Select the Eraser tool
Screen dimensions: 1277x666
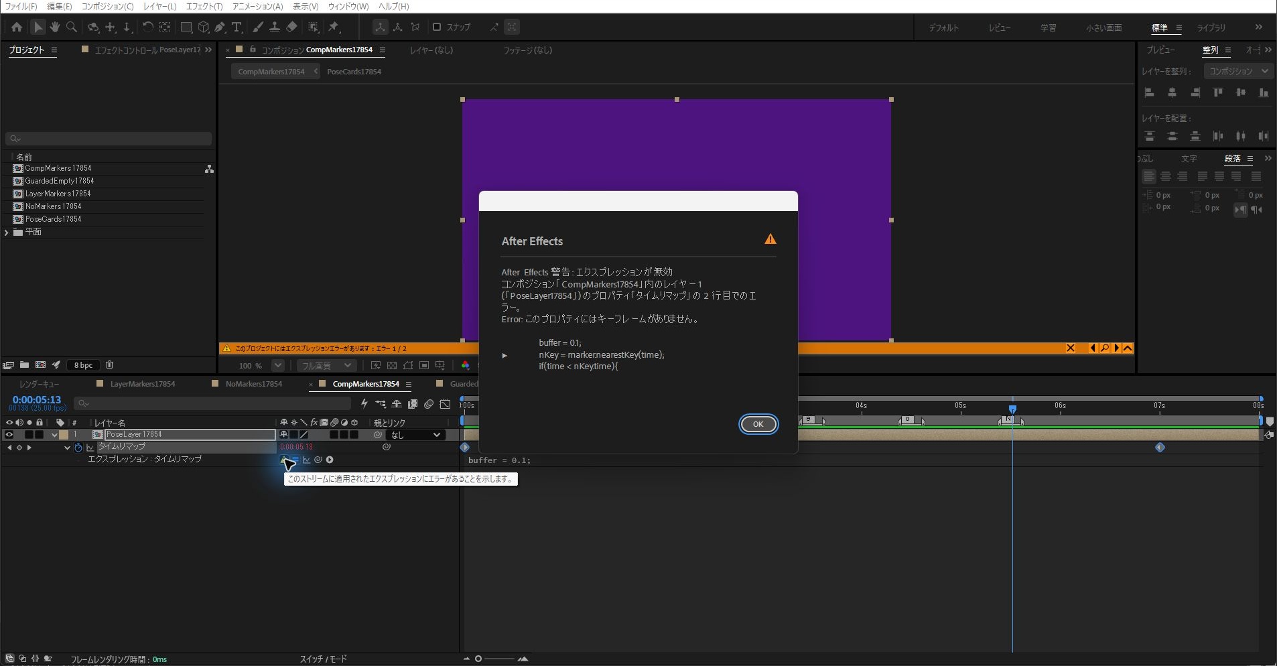pos(291,27)
